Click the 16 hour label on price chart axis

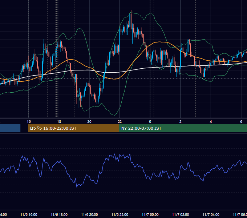[29, 122]
